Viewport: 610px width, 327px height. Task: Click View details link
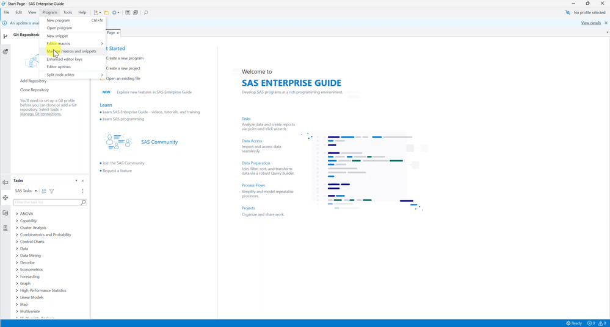coord(591,23)
